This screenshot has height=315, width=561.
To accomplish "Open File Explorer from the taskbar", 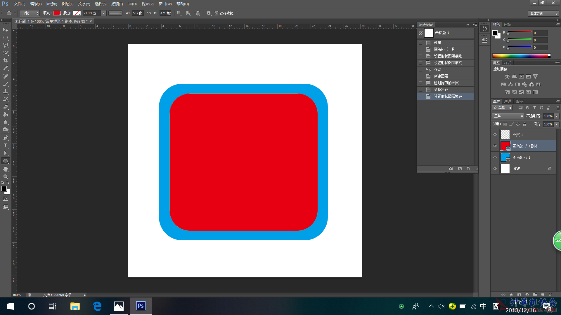I will pos(75,306).
